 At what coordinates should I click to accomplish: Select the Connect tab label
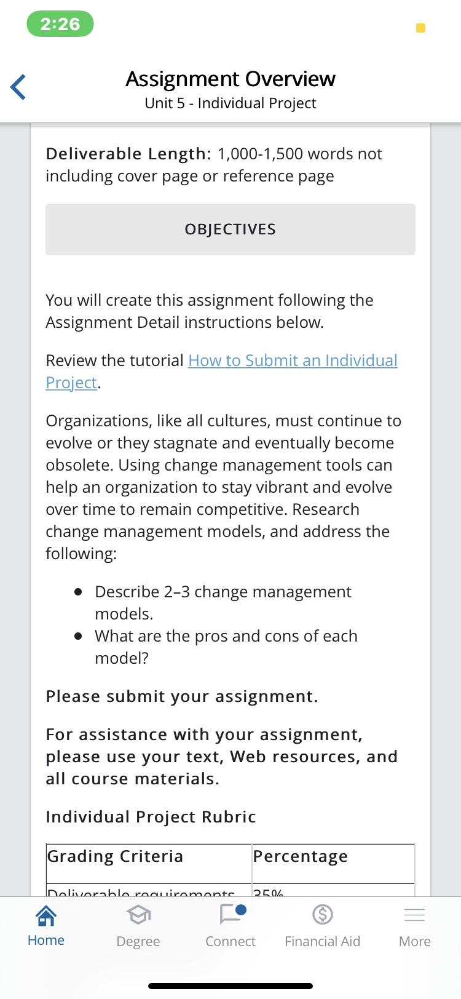(230, 941)
